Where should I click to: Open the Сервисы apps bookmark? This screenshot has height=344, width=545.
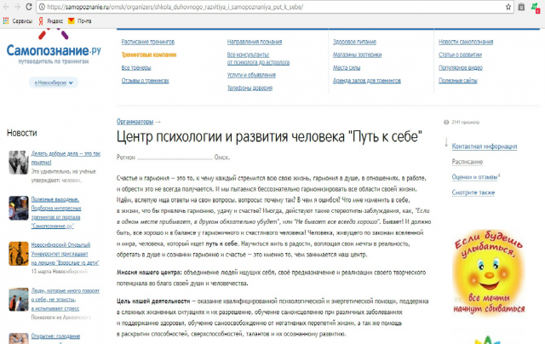click(17, 21)
